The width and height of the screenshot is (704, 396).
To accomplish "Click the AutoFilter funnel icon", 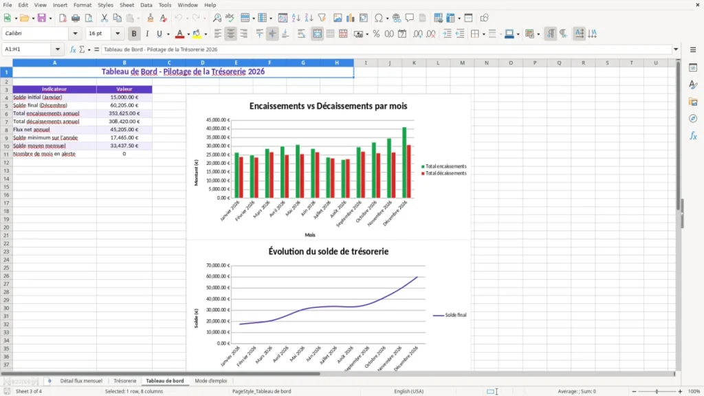I will (322, 18).
